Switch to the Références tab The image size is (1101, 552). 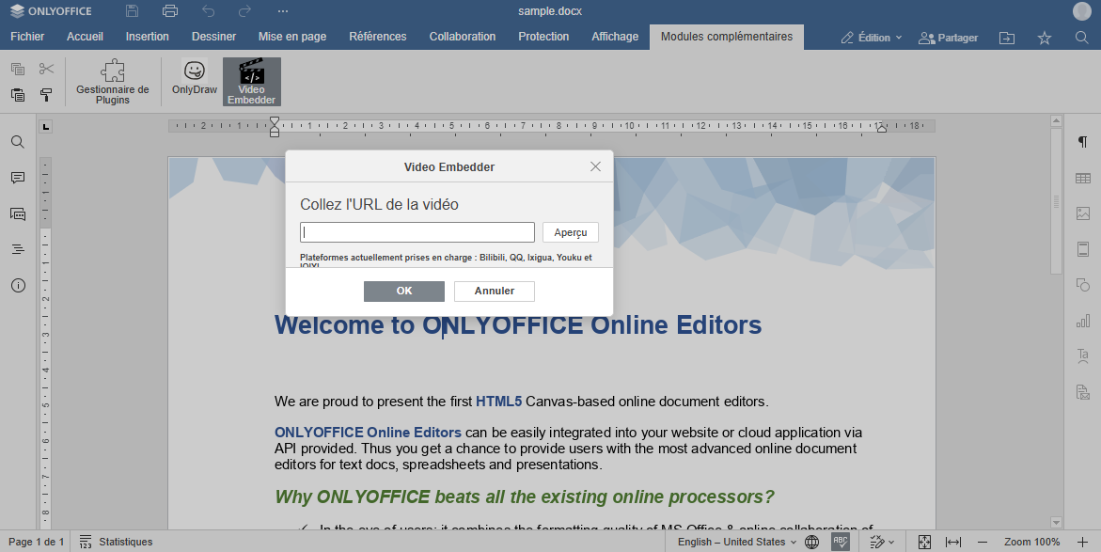tap(378, 37)
